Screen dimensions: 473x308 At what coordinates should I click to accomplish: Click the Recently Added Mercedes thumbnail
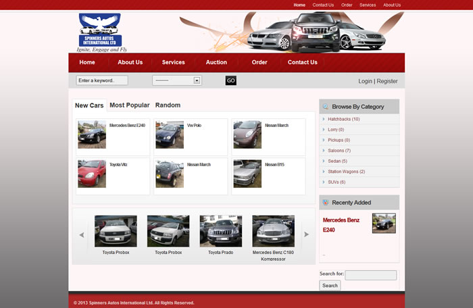coord(384,224)
